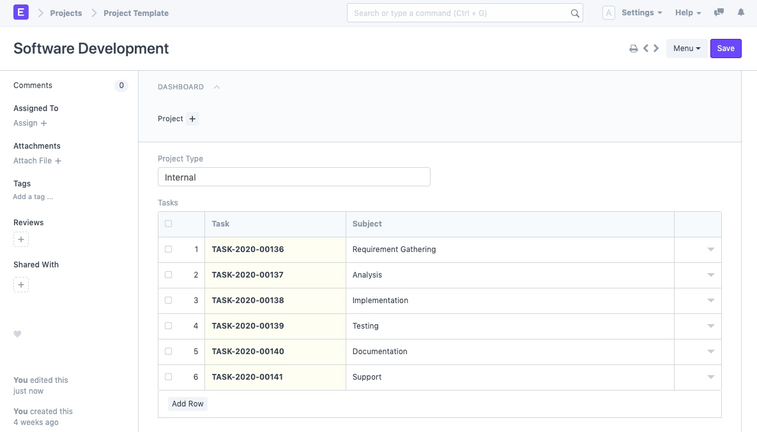Viewport: 757px width, 432px height.
Task: Click the notifications bell icon
Action: [740, 12]
